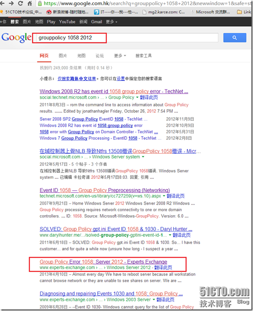253x311 pixels.
Task: Expand 更多 dropdown in search filter tabs
Action: [x=120, y=56]
